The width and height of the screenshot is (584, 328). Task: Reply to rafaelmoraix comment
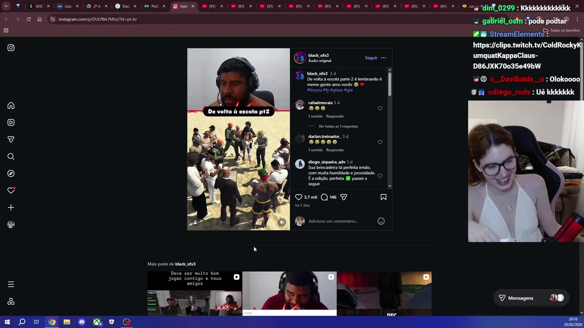(x=335, y=116)
